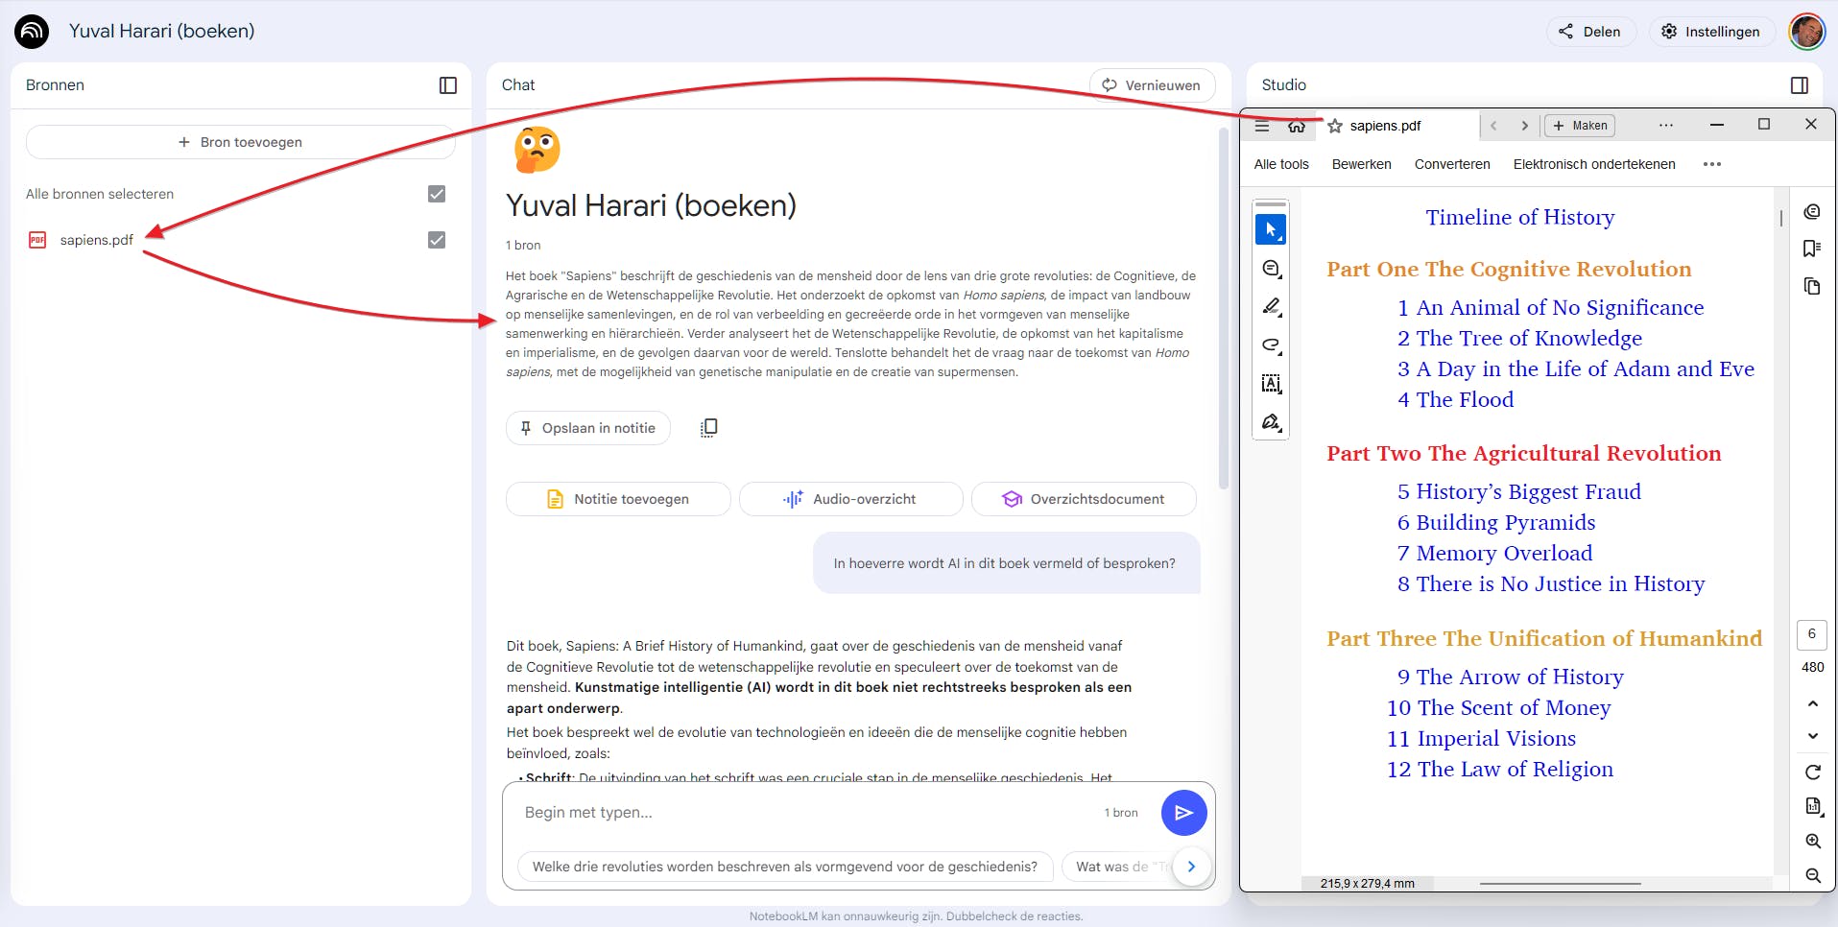Screen dimensions: 1838x927
Task: Send the chat message
Action: [1183, 813]
